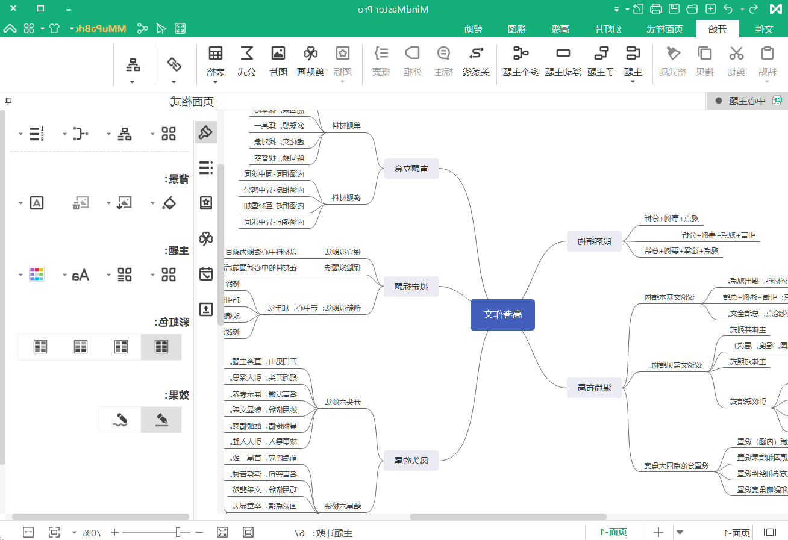Enable the hand-drawn wavy pen effect
The height and width of the screenshot is (540, 788).
tap(120, 420)
